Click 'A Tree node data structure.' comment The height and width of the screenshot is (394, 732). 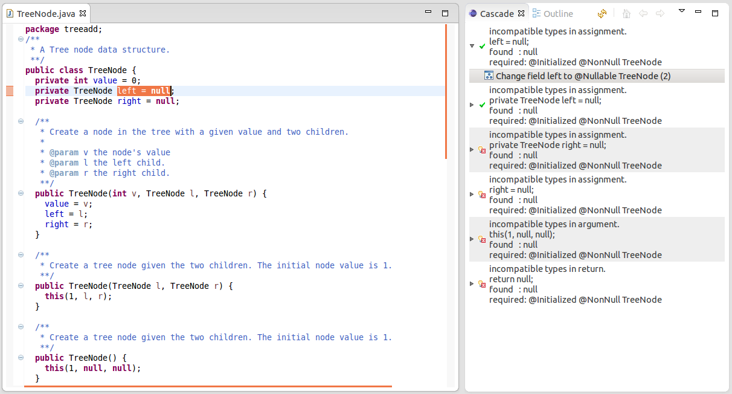pyautogui.click(x=105, y=50)
